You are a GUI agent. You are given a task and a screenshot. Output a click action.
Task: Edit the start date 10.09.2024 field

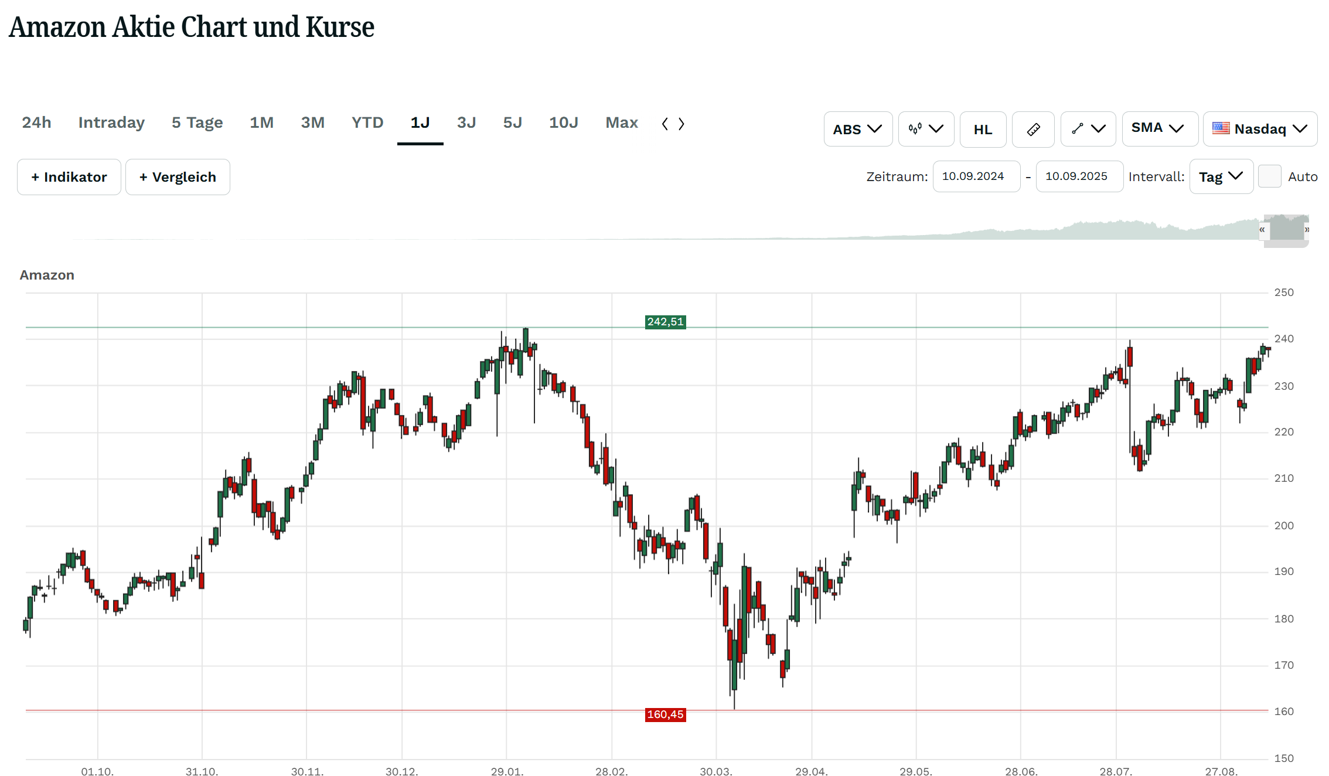coord(976,176)
